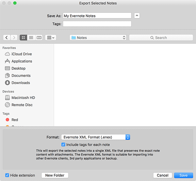The height and width of the screenshot is (181, 196).
Task: Switch to list view
Action: [31, 38]
